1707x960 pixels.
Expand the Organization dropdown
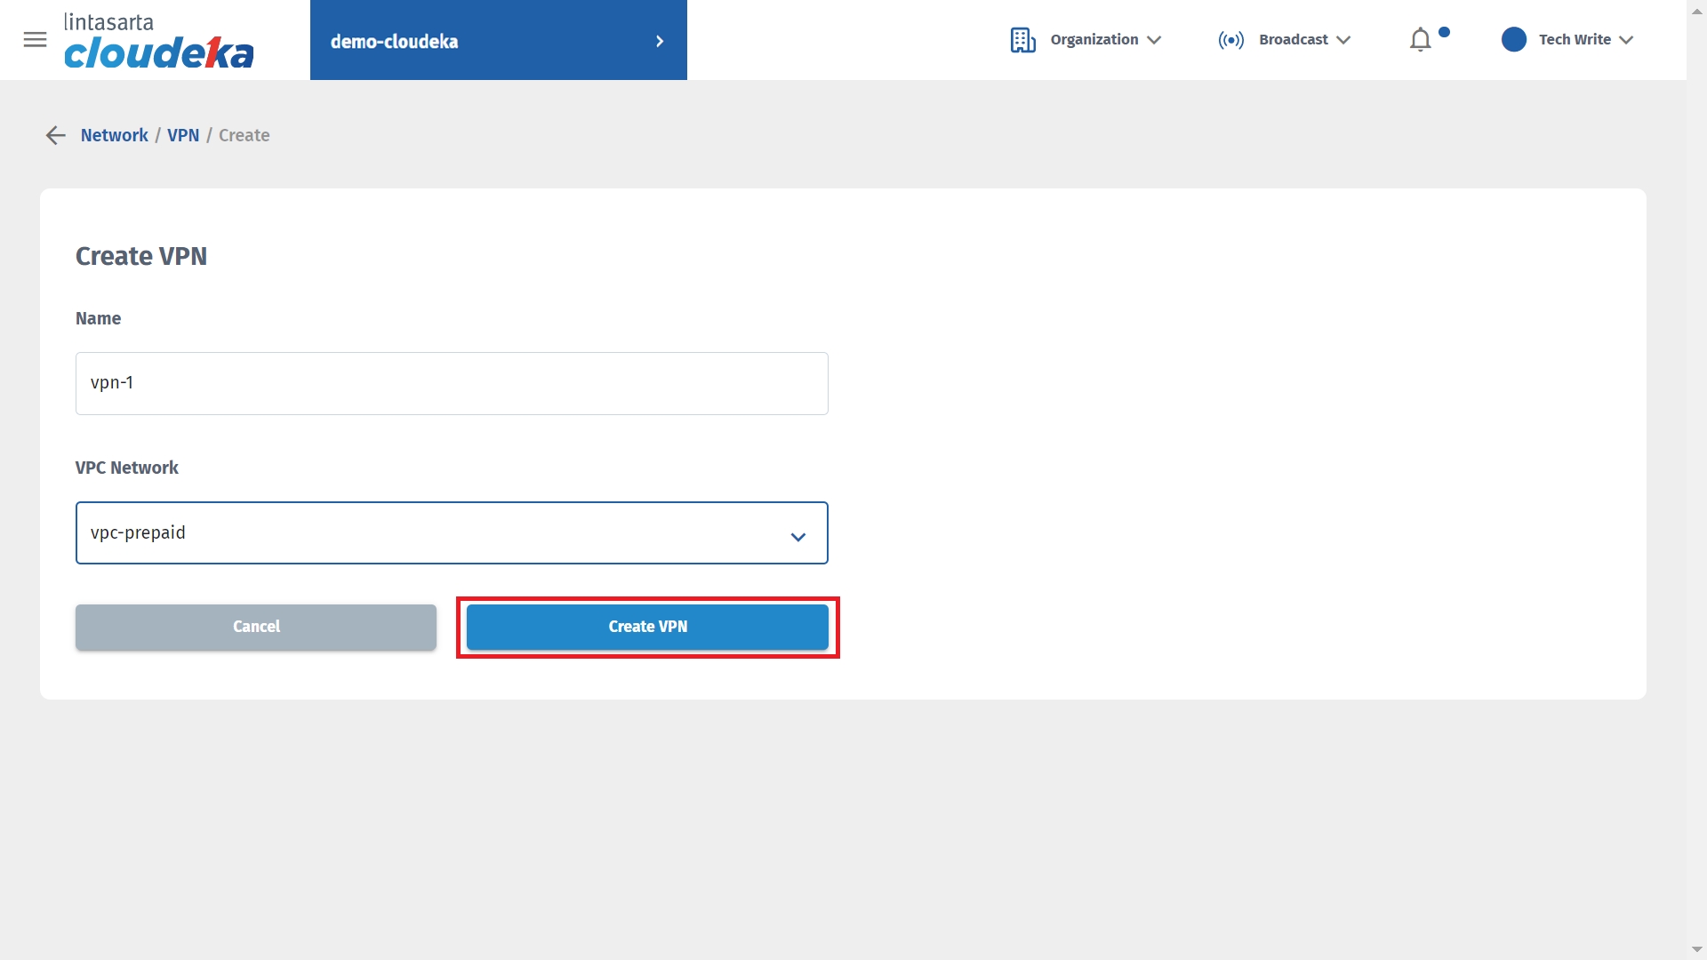pyautogui.click(x=1154, y=40)
